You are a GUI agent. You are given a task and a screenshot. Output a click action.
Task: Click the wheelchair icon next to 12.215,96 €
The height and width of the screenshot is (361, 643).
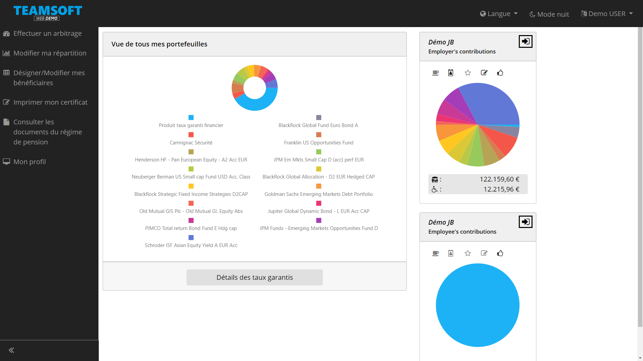point(434,189)
